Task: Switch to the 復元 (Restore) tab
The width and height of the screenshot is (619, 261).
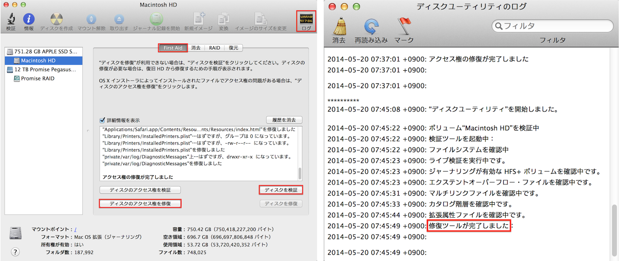Action: coord(234,48)
